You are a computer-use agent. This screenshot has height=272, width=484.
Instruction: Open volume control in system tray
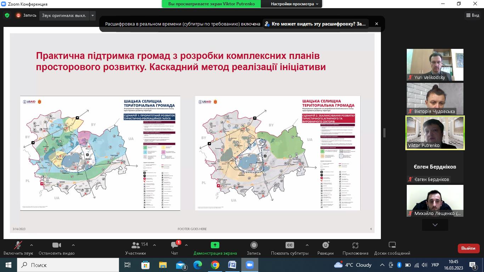click(x=424, y=265)
